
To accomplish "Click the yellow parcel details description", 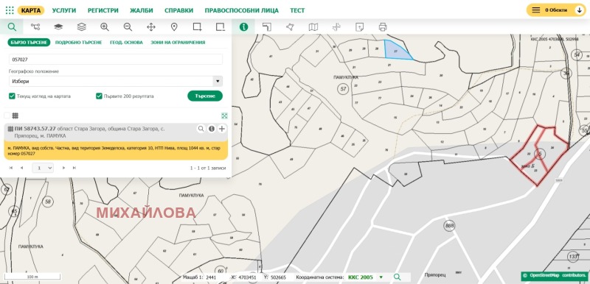I will coord(116,151).
